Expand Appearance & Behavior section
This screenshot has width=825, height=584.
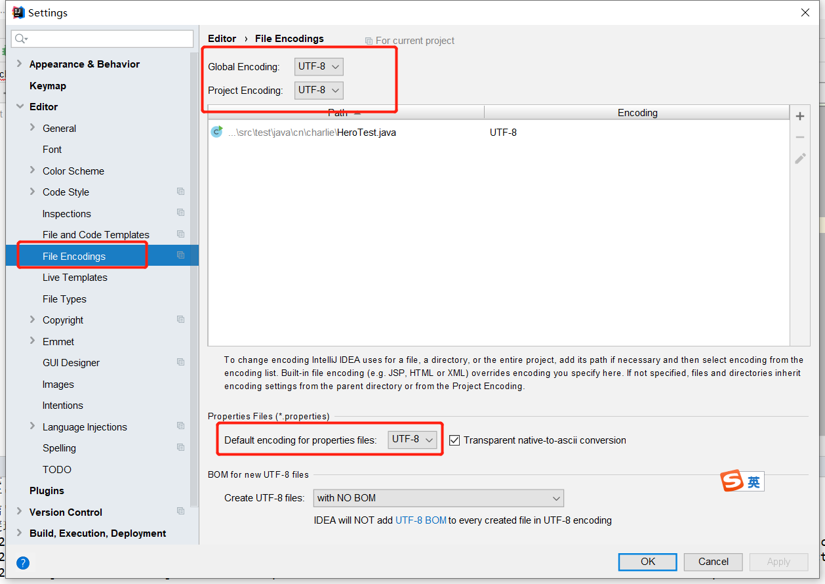click(x=19, y=64)
